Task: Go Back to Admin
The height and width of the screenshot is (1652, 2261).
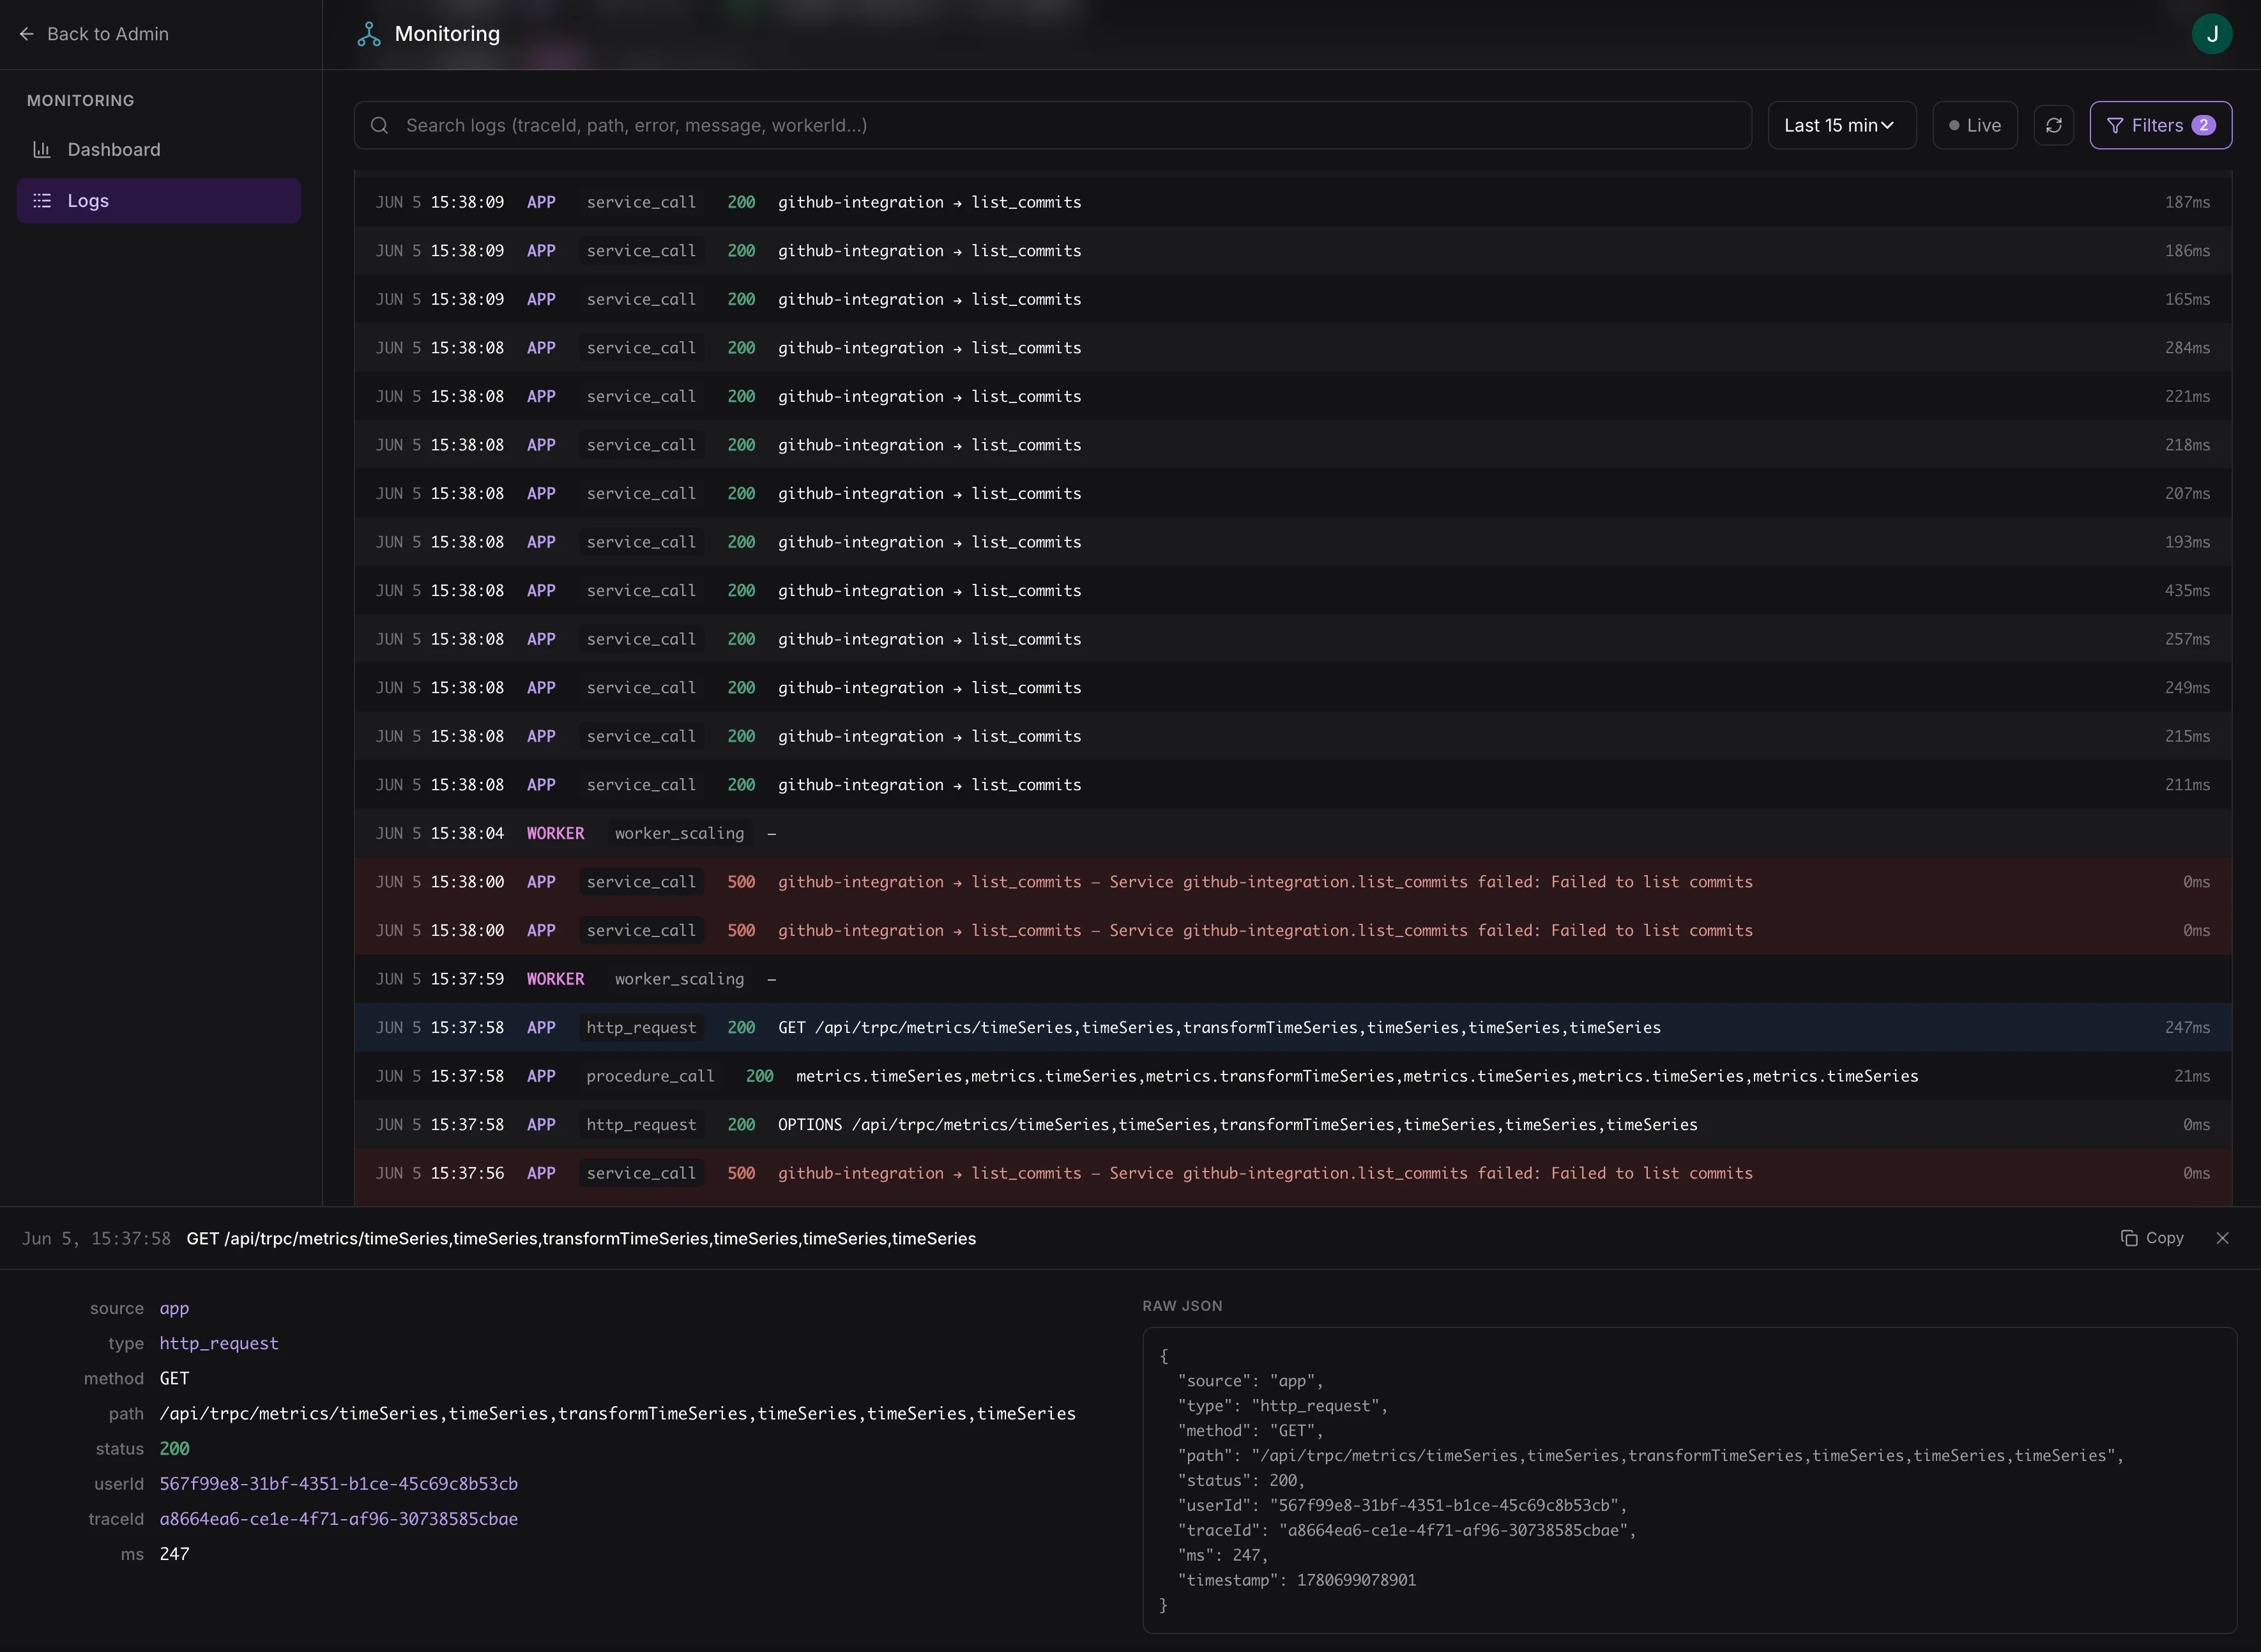Action: [95, 34]
